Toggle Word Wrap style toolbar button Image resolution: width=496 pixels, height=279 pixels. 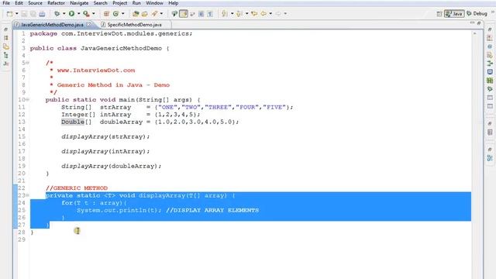pyautogui.click(x=192, y=14)
